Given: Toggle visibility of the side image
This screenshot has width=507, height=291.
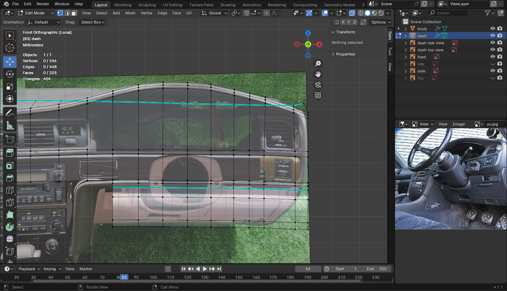Looking at the screenshot, I should coord(493,71).
